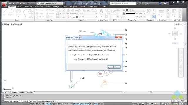Image resolution: width=188 pixels, height=105 pixels.
Task: Toggle DYN input in status bar
Action: [x=87, y=104]
